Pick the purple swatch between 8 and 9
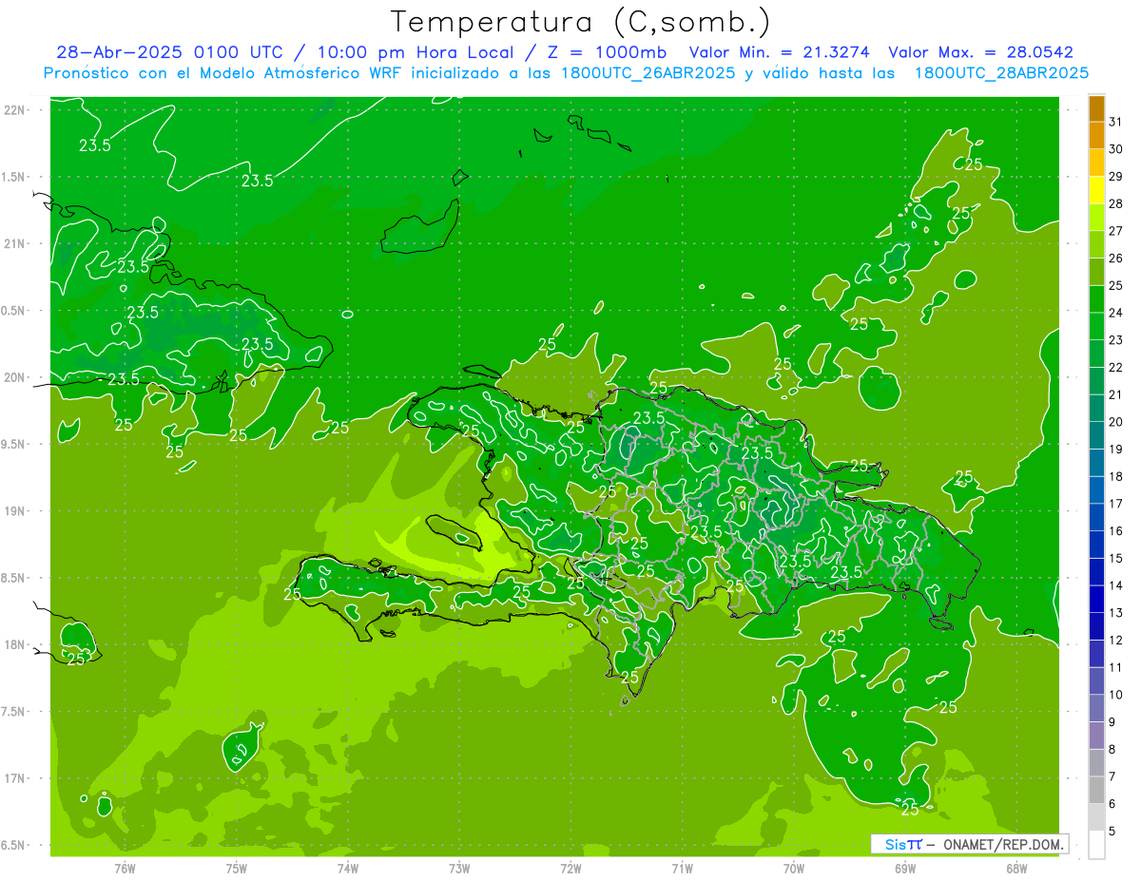 (1096, 736)
